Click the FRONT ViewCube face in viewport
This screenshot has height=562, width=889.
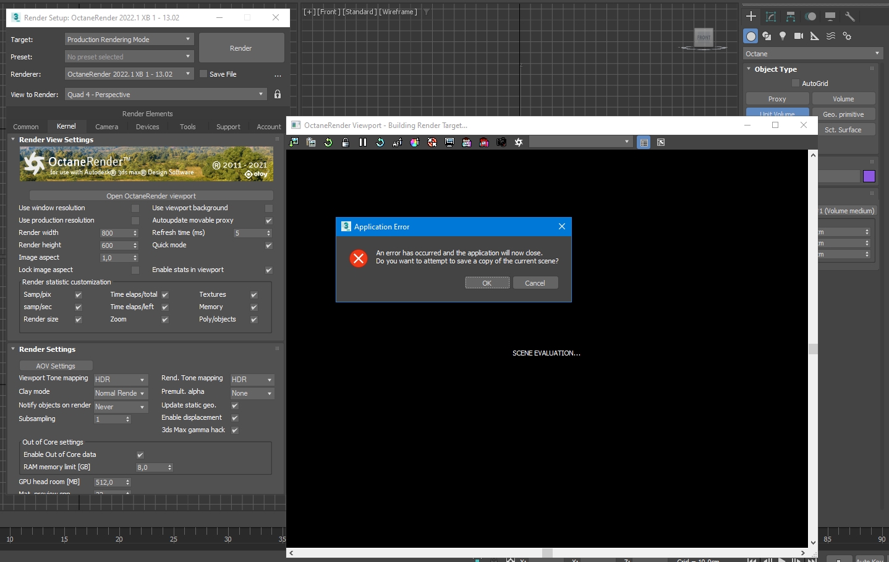704,37
